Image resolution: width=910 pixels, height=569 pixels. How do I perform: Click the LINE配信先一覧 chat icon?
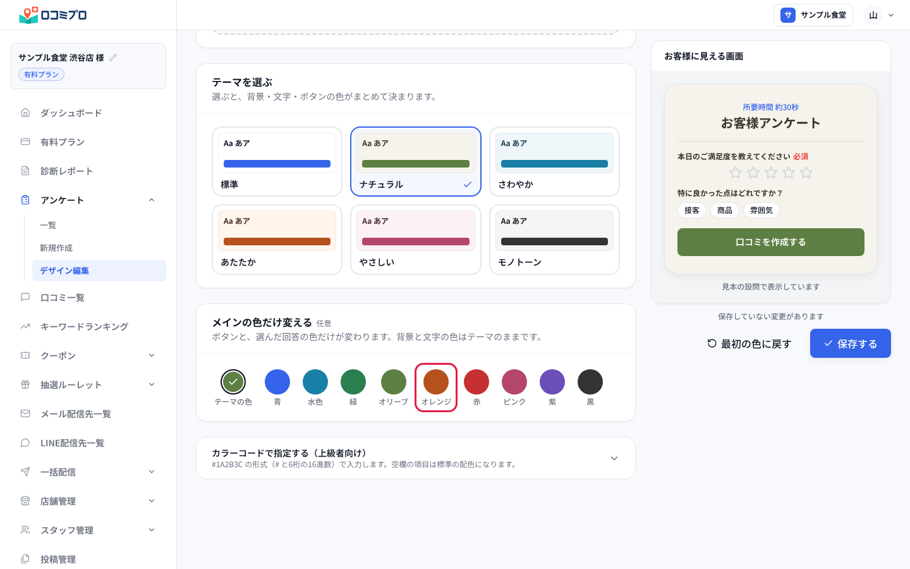(25, 443)
